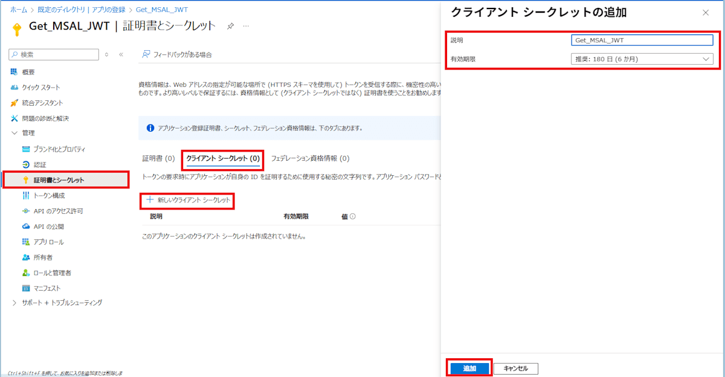Click the API の公開 cloud icon
The height and width of the screenshot is (377, 725).
pyautogui.click(x=26, y=227)
